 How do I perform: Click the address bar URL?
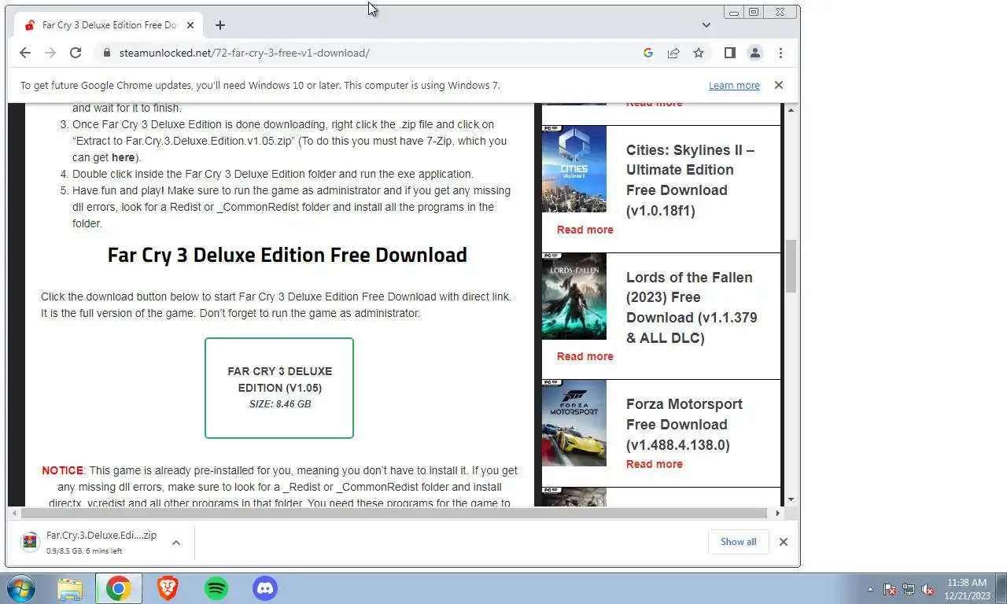tap(245, 53)
